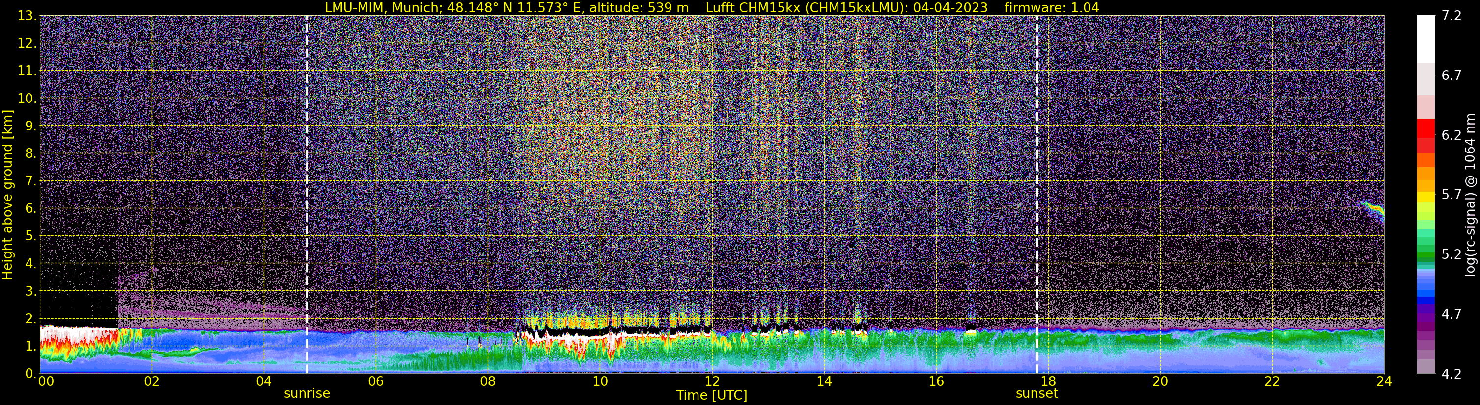The height and width of the screenshot is (405, 1480).
Task: Click the 'log(rc-signal) @ 1064 nm' colorbar label
Action: pyautogui.click(x=1470, y=195)
